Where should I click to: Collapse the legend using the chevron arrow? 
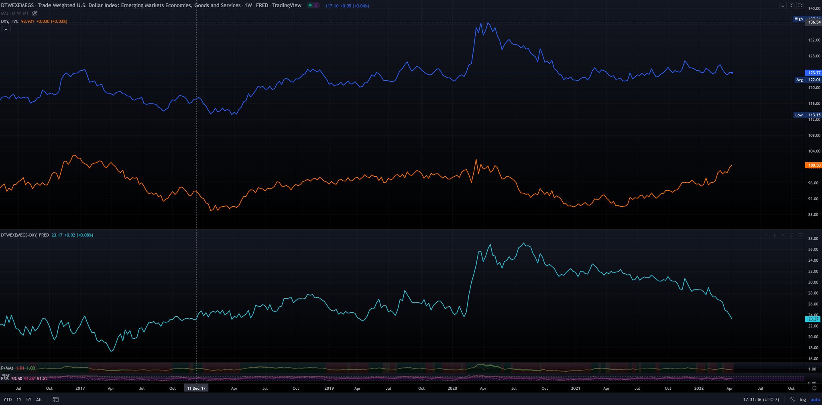[x=6, y=30]
